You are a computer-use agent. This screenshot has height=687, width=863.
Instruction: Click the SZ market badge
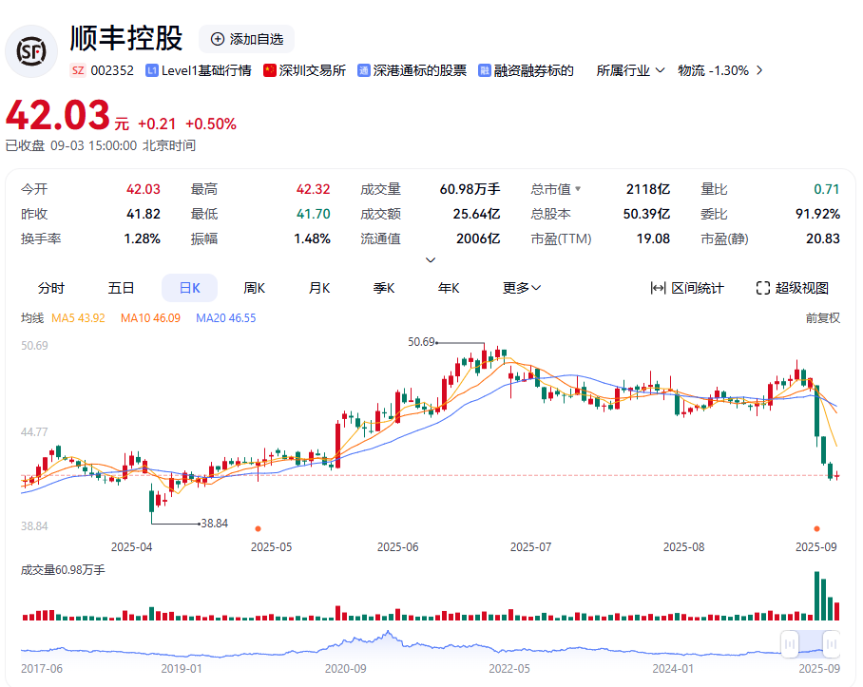(x=78, y=70)
